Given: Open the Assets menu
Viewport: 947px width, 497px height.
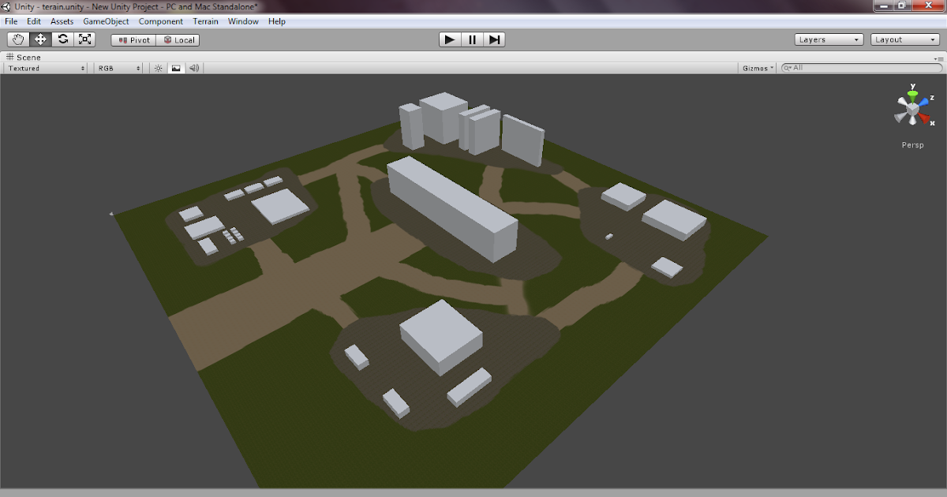Looking at the screenshot, I should pos(62,21).
